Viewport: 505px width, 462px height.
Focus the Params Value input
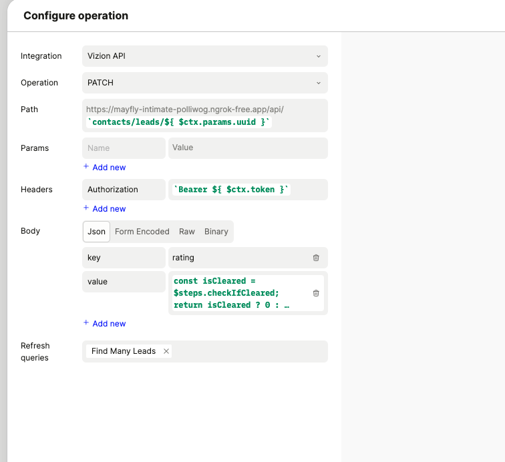coord(247,148)
